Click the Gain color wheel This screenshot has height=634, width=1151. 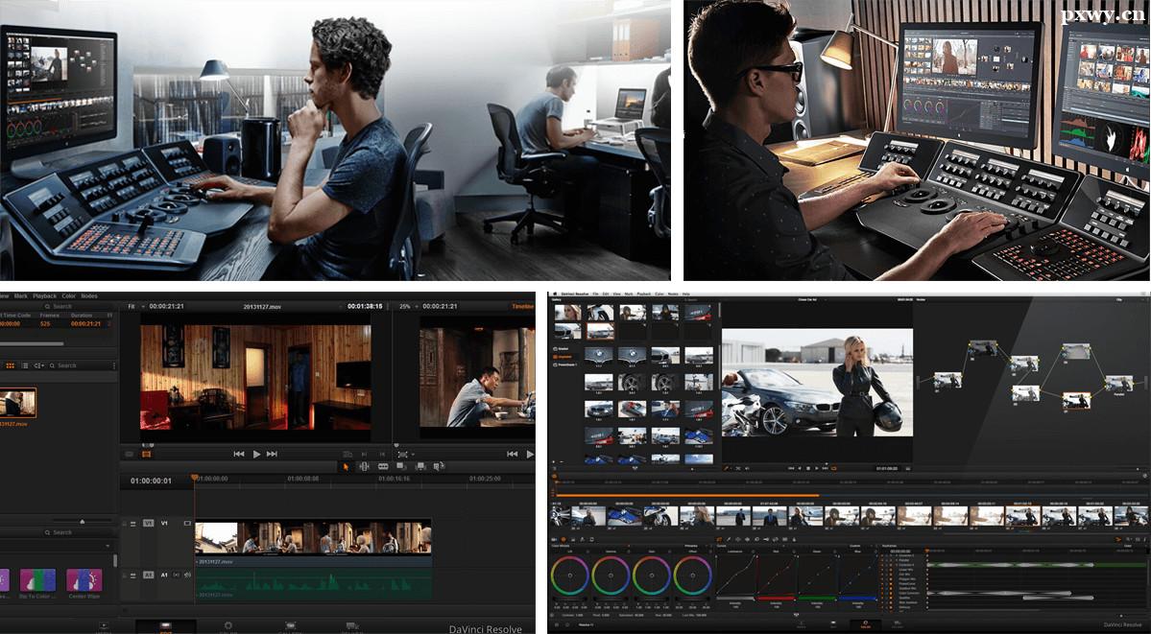click(x=652, y=575)
